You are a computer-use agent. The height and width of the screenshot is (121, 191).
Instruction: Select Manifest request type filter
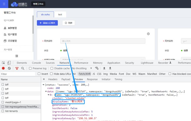(152, 74)
